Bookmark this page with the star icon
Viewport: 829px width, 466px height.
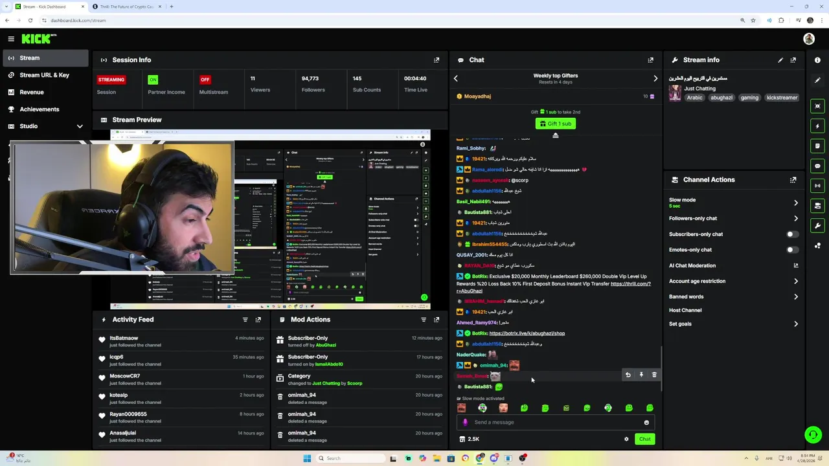coord(753,20)
